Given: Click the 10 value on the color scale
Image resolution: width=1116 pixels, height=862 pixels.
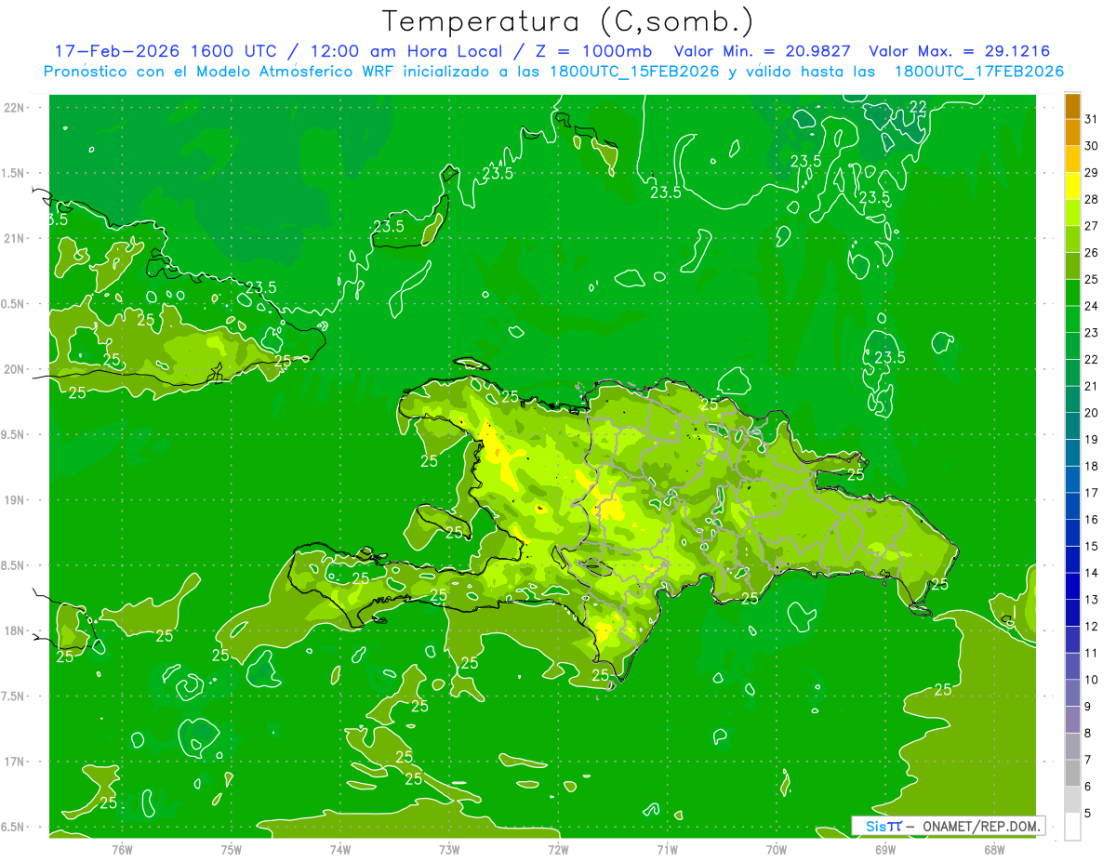Looking at the screenshot, I should [1092, 681].
